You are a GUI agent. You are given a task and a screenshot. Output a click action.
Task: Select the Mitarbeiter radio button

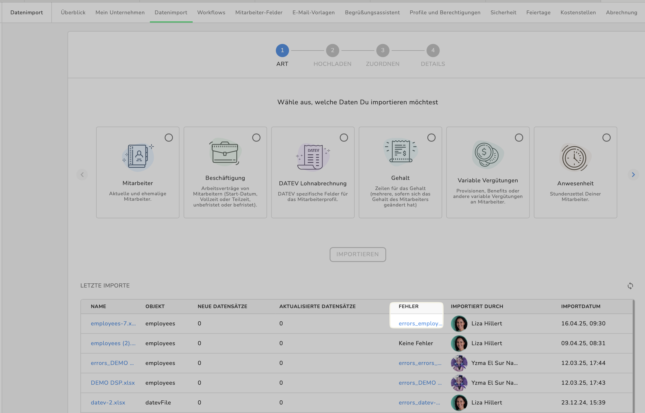(x=169, y=138)
